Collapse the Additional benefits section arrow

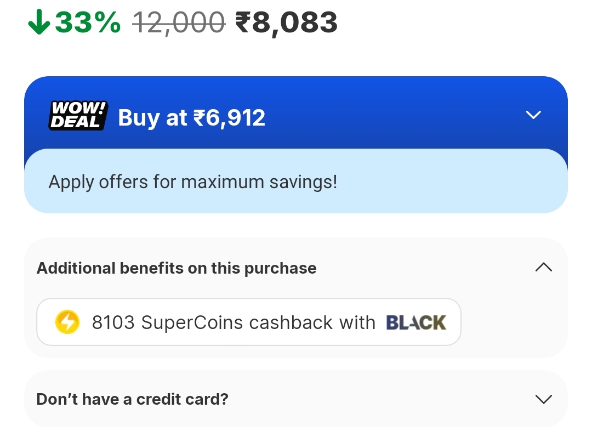543,268
